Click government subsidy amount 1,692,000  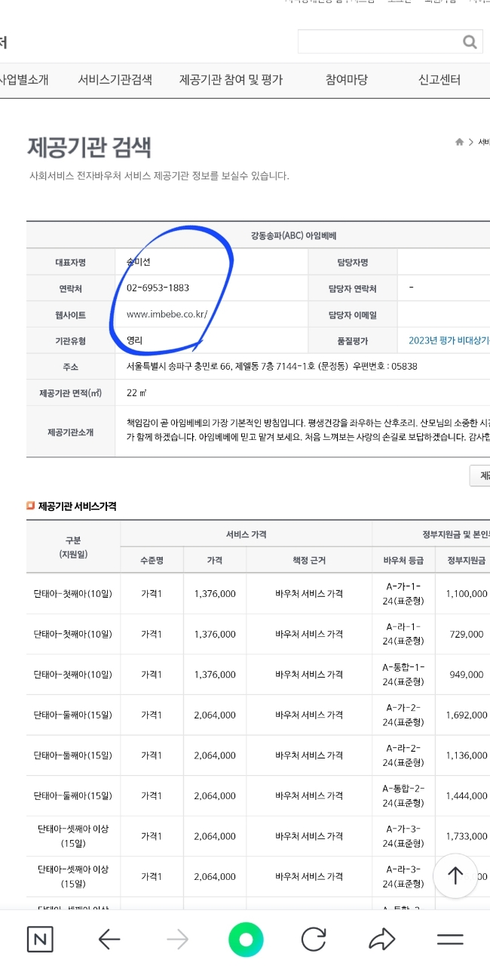pos(467,715)
